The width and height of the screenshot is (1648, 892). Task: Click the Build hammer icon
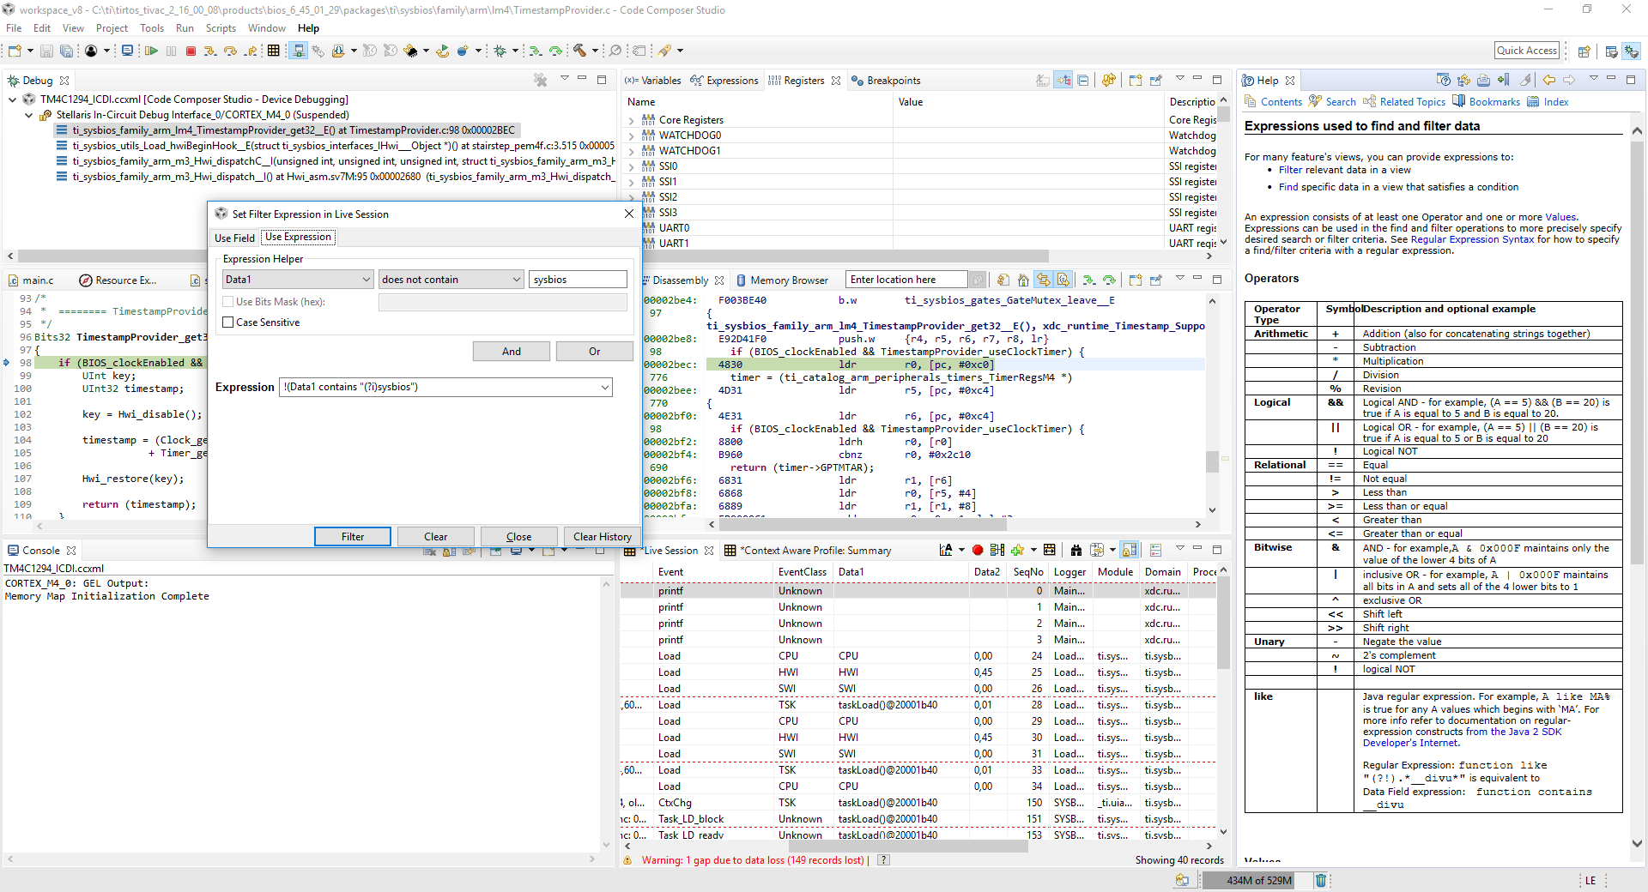coord(580,51)
